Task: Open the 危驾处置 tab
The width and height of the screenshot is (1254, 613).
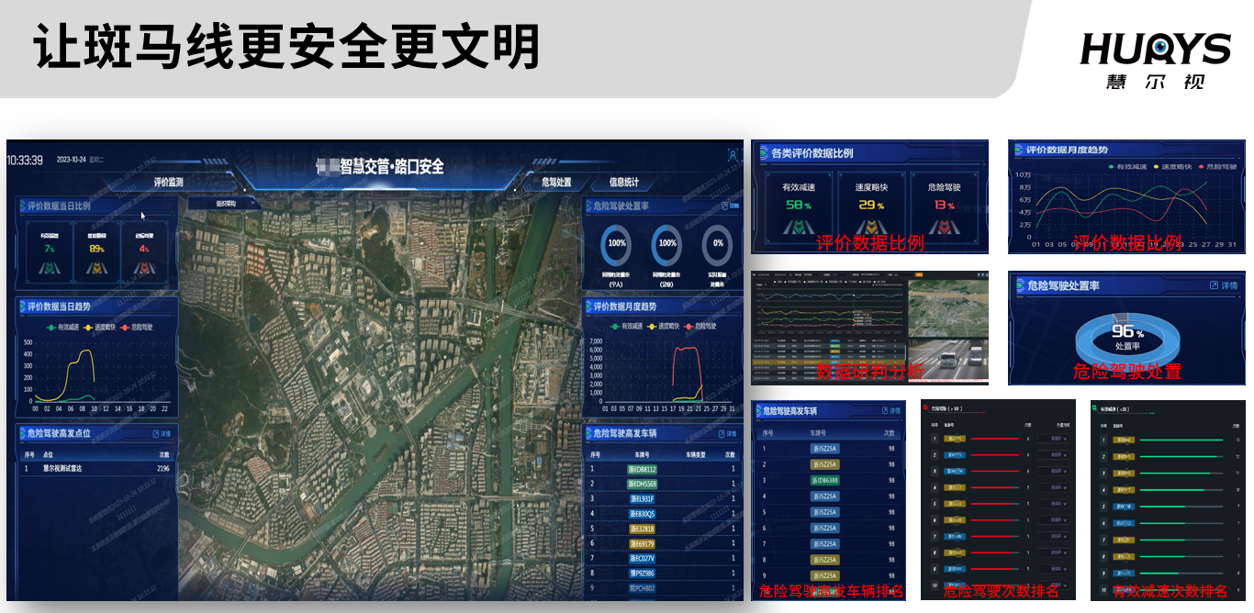Action: pyautogui.click(x=556, y=183)
